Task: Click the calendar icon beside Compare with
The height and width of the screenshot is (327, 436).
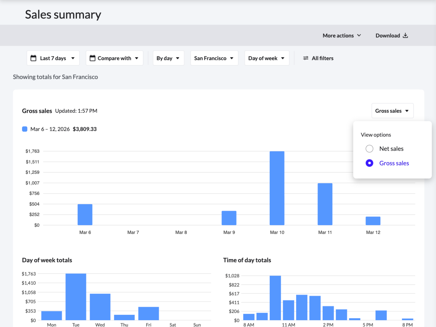Action: (x=92, y=58)
